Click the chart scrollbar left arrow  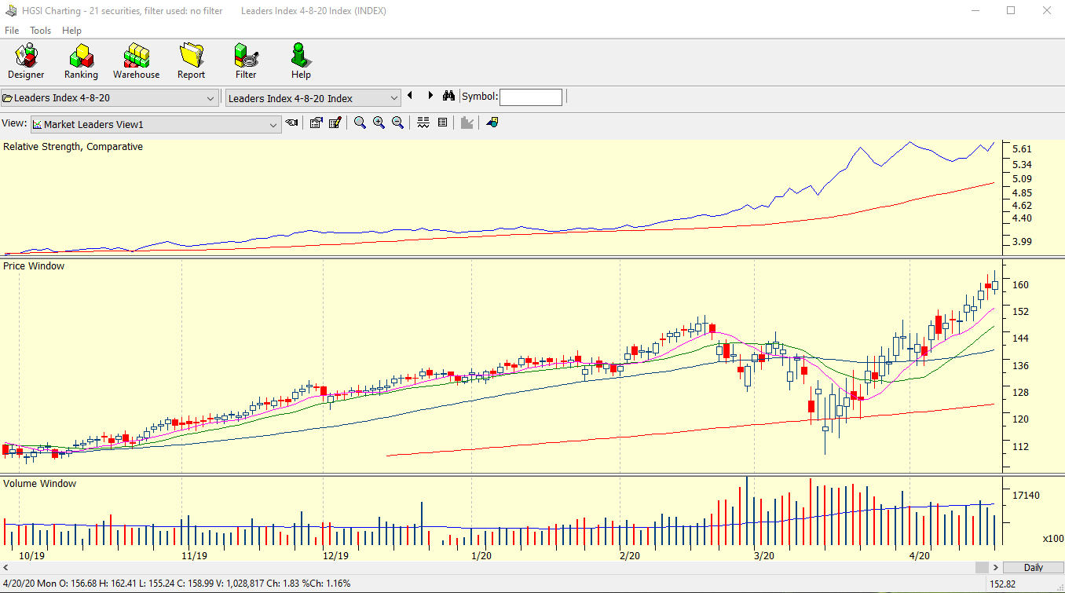pyautogui.click(x=6, y=567)
